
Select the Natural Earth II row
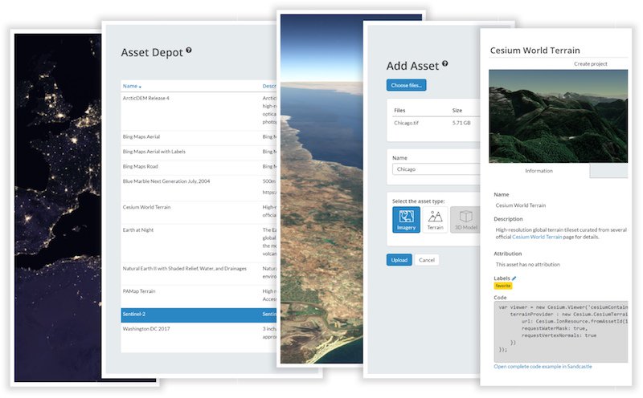(x=199, y=274)
